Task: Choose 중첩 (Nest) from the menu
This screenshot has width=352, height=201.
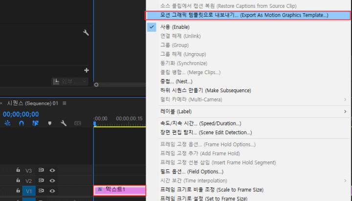Action: pos(176,81)
